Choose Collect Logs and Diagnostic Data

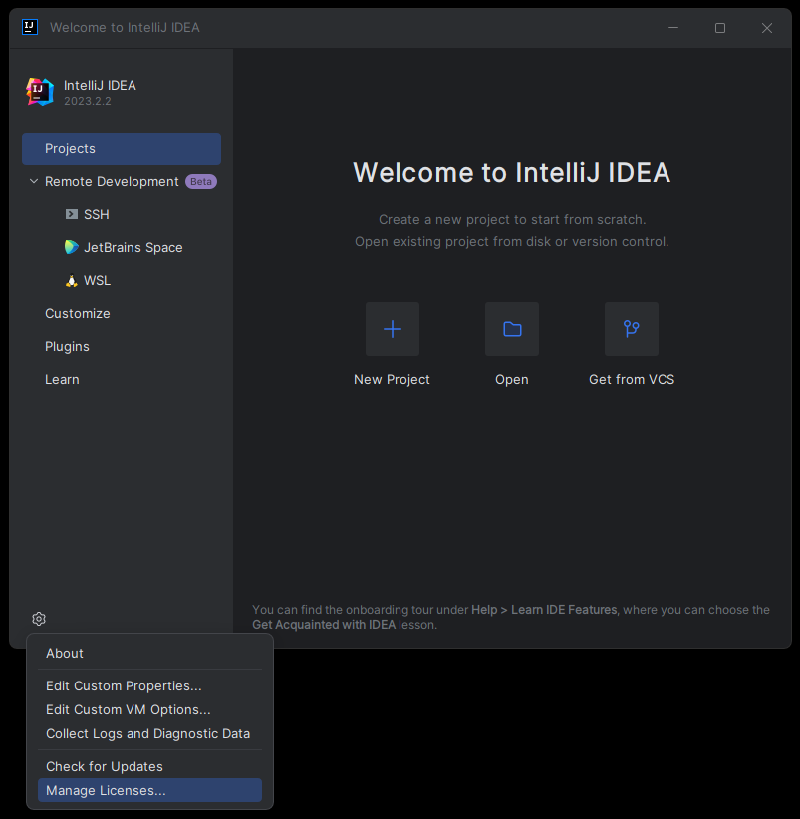(149, 734)
